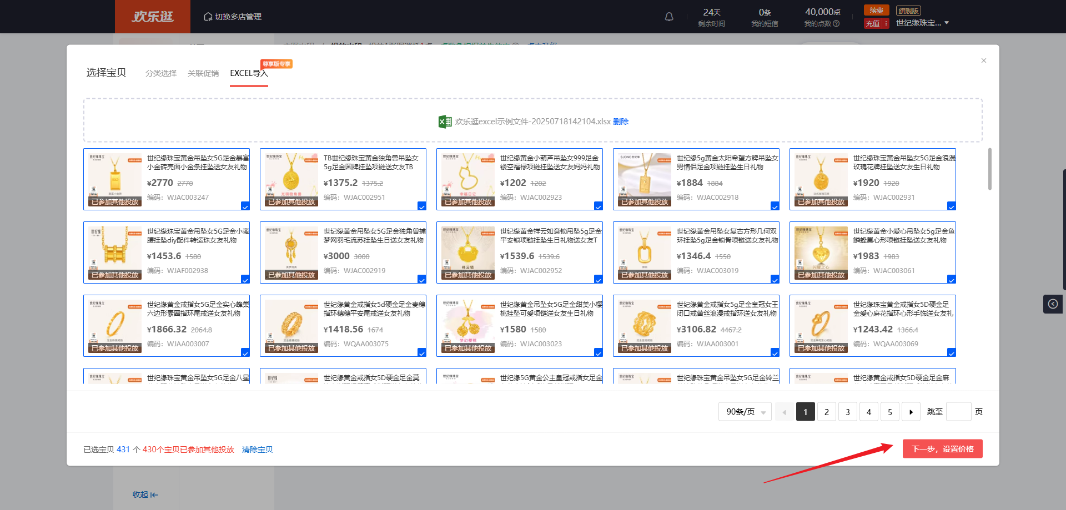Viewport: 1066px width, 510px height.
Task: Go to next page arrow
Action: click(x=911, y=412)
